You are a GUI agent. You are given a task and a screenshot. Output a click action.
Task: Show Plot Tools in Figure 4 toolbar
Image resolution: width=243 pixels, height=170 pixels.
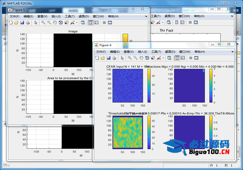[x=196, y=58]
